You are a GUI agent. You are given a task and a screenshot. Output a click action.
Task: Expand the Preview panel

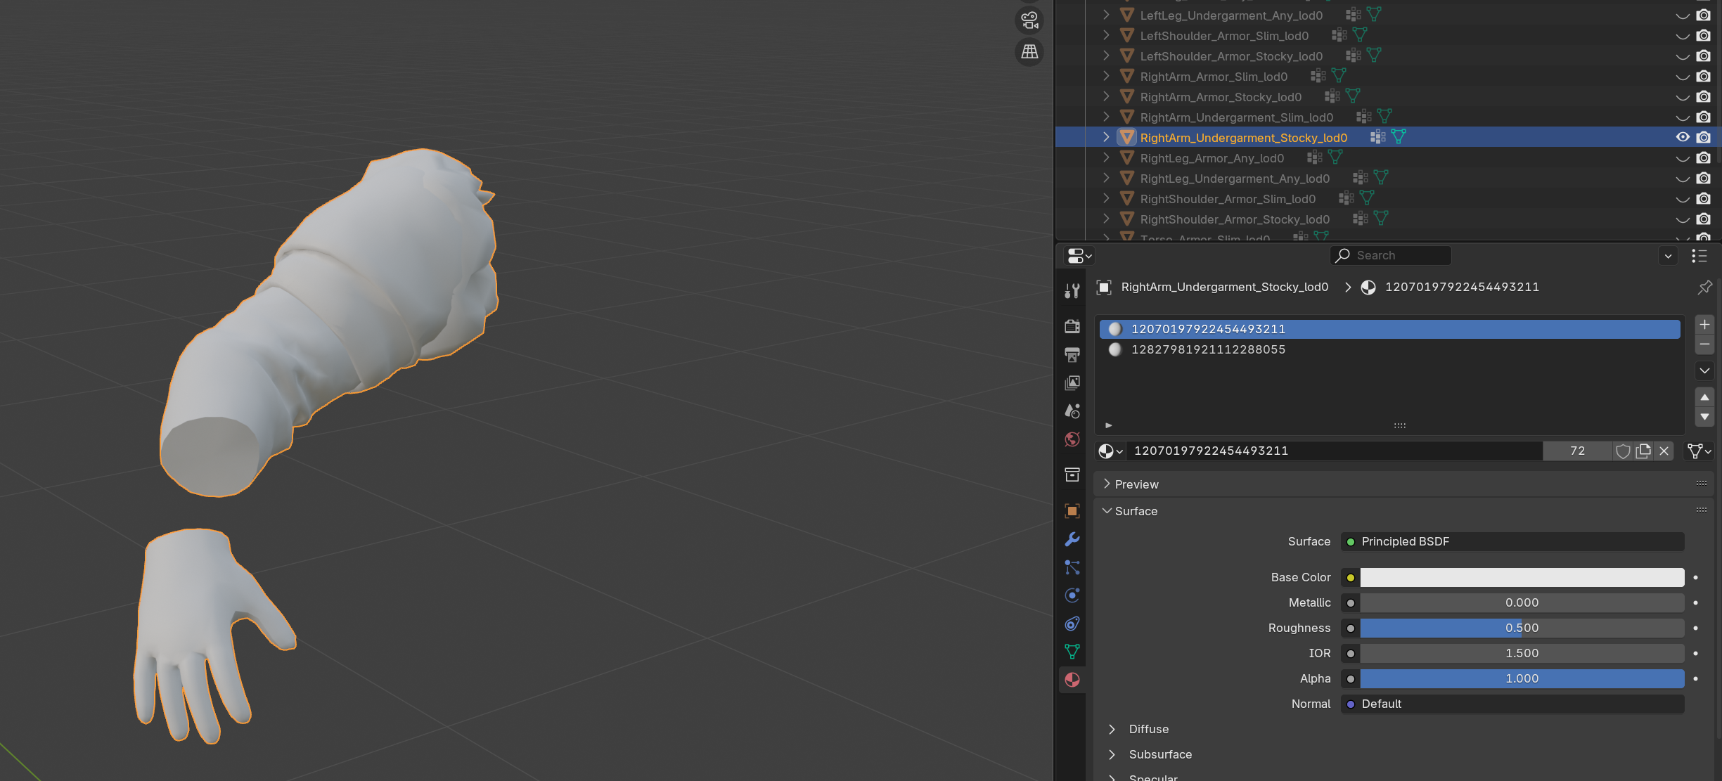coord(1136,484)
